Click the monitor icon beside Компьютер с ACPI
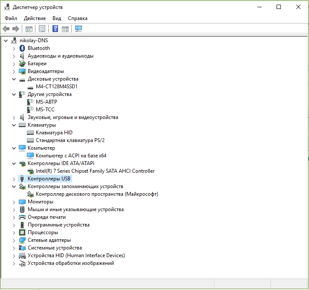309x290 pixels. tap(30, 156)
